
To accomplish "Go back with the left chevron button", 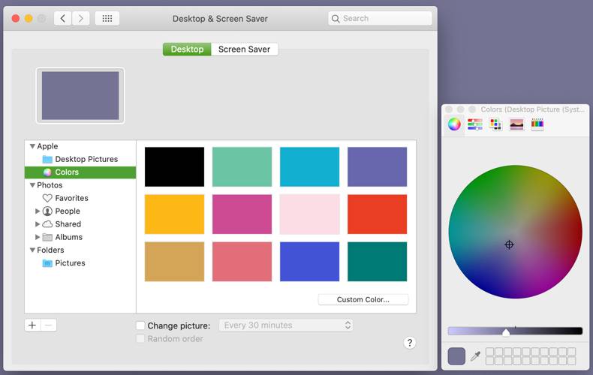I will click(63, 18).
